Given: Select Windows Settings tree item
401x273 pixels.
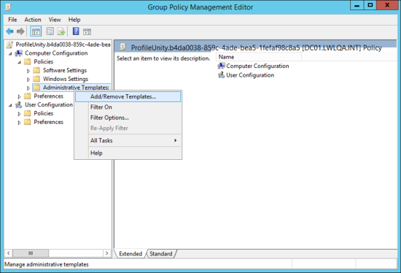Looking at the screenshot, I should (x=66, y=79).
